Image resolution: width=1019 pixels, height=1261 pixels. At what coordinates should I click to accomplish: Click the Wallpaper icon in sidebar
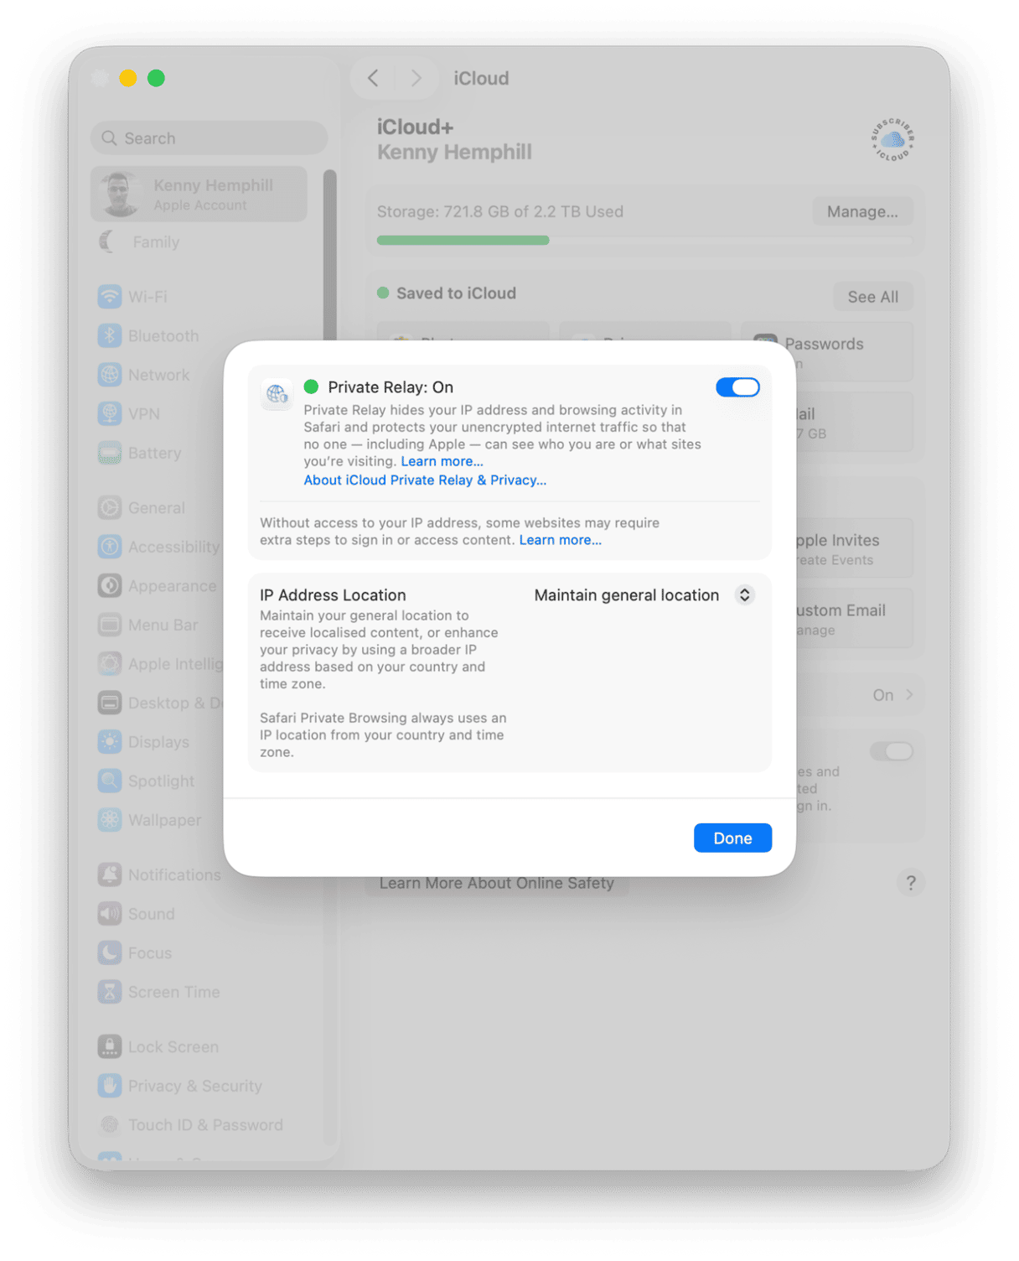pyautogui.click(x=110, y=820)
